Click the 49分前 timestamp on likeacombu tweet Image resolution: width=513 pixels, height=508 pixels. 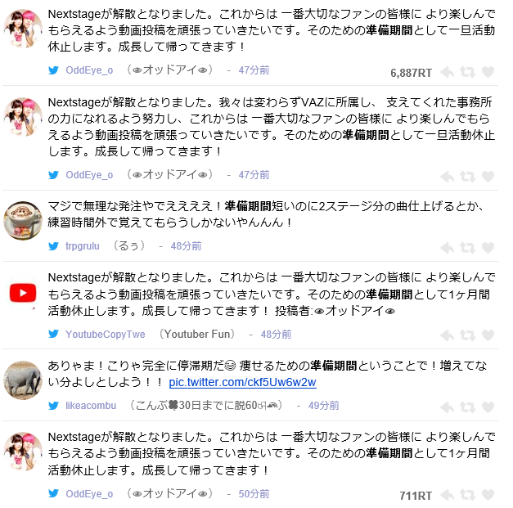(x=323, y=406)
